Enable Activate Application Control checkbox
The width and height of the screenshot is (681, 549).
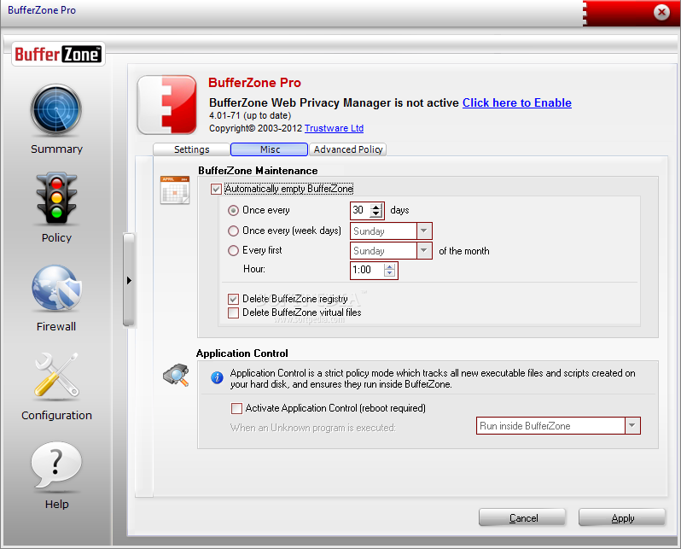pos(236,408)
